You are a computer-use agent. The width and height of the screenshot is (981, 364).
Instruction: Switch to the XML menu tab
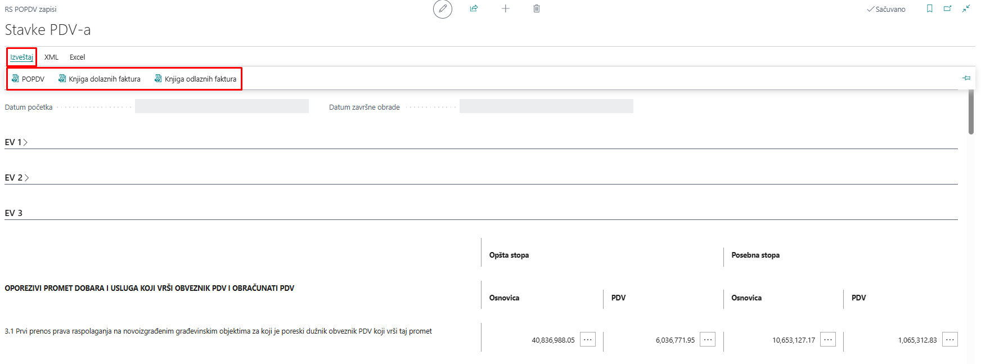point(51,57)
